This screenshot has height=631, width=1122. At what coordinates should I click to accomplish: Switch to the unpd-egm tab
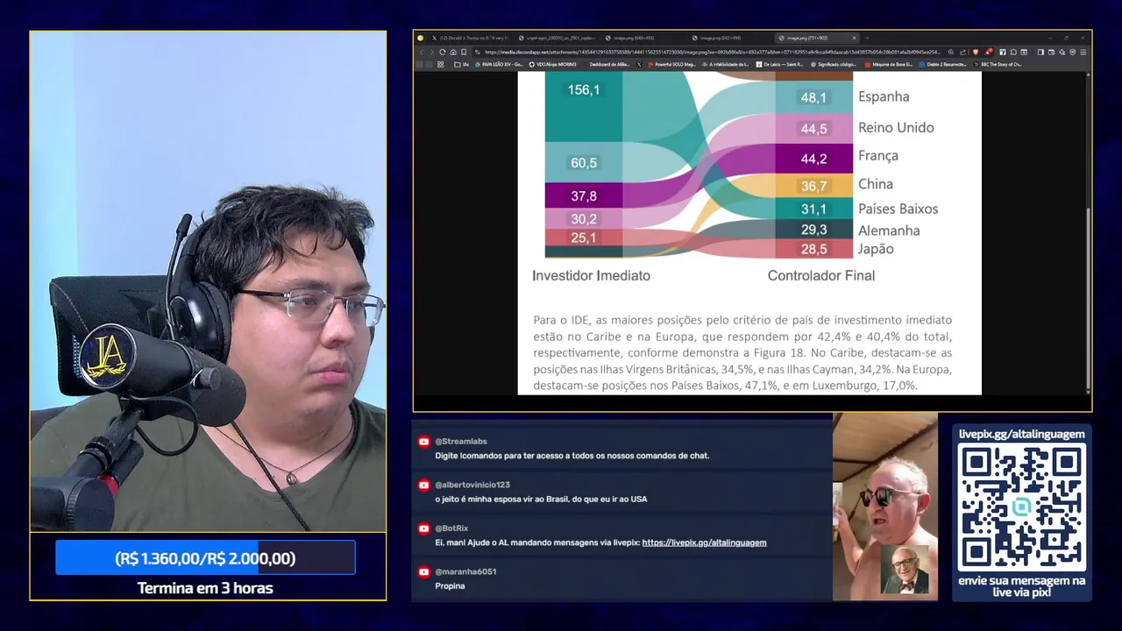(x=557, y=38)
